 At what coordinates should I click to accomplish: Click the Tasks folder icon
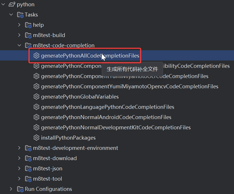[20, 15]
